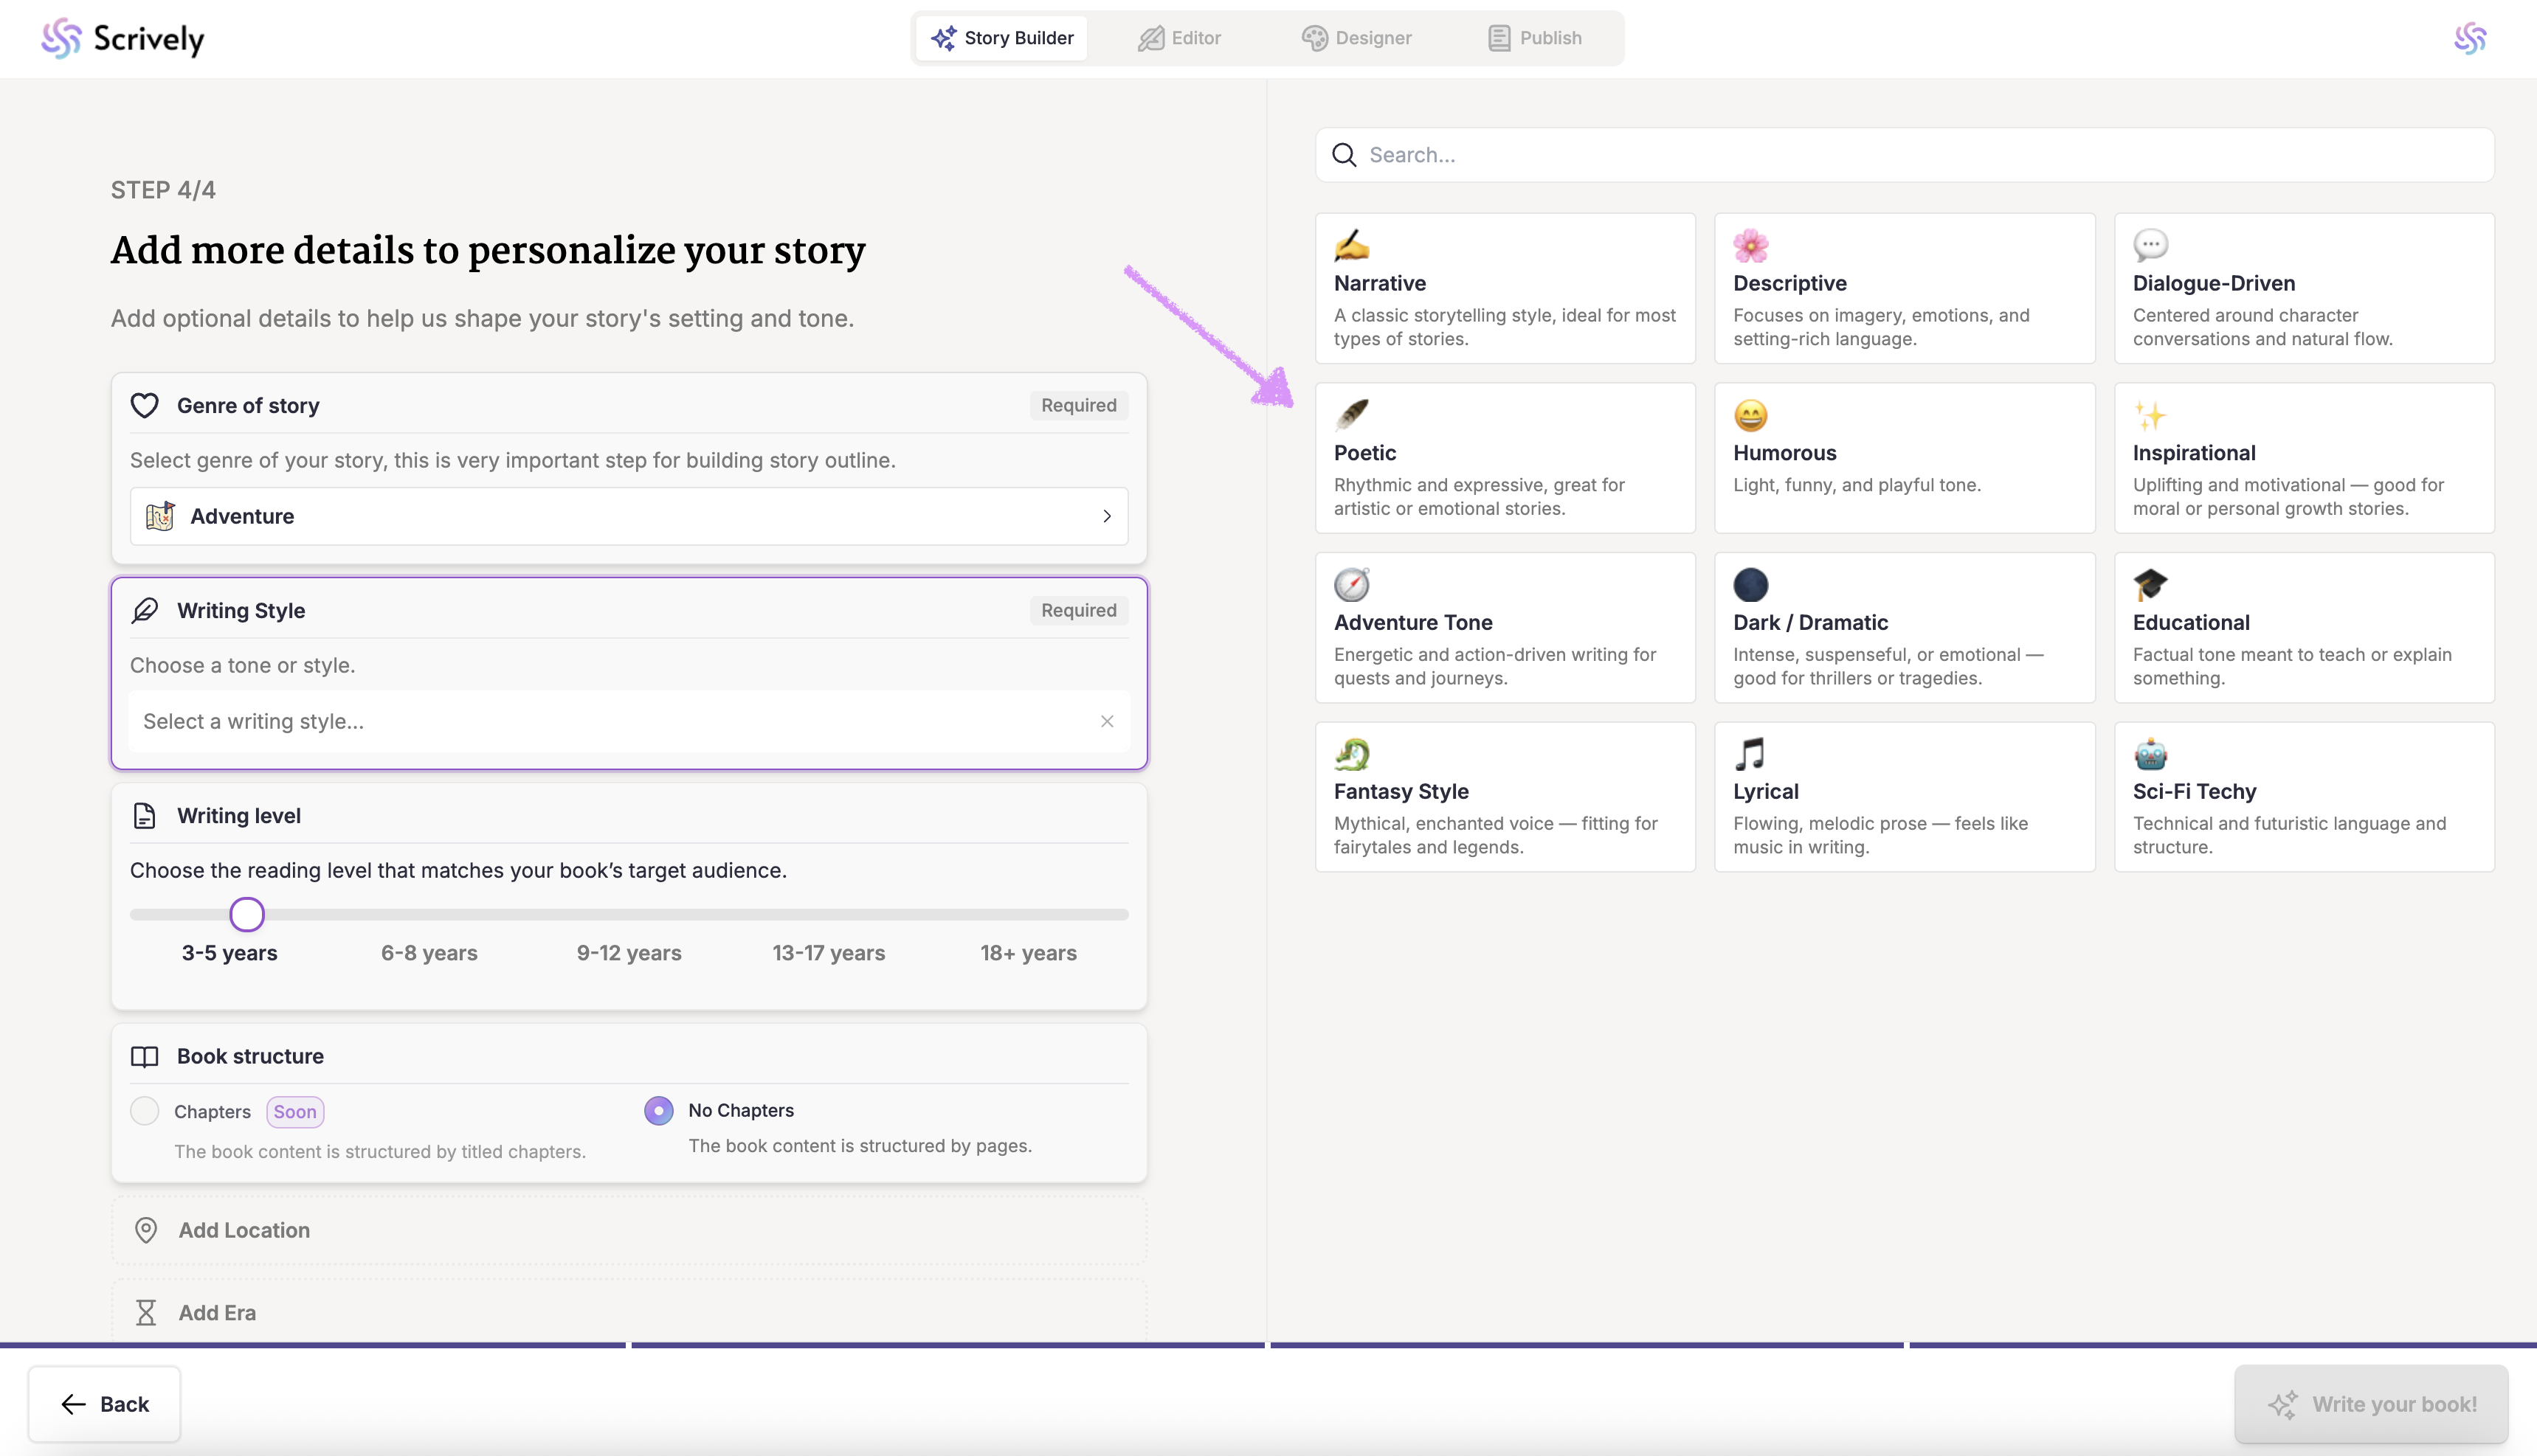The width and height of the screenshot is (2537, 1456).
Task: Click the Humorous smiley face icon
Action: tap(1750, 414)
